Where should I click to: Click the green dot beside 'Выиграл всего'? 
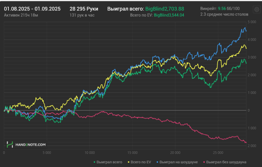(x=94, y=162)
